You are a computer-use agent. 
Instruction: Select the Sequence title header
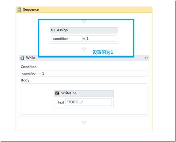pos(84,10)
